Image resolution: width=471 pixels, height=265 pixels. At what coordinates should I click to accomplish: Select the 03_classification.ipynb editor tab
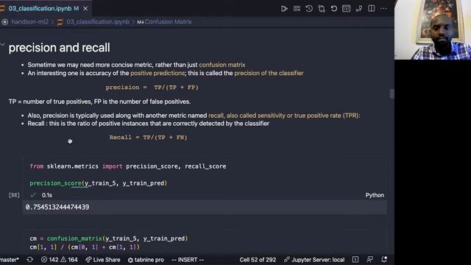[x=43, y=8]
